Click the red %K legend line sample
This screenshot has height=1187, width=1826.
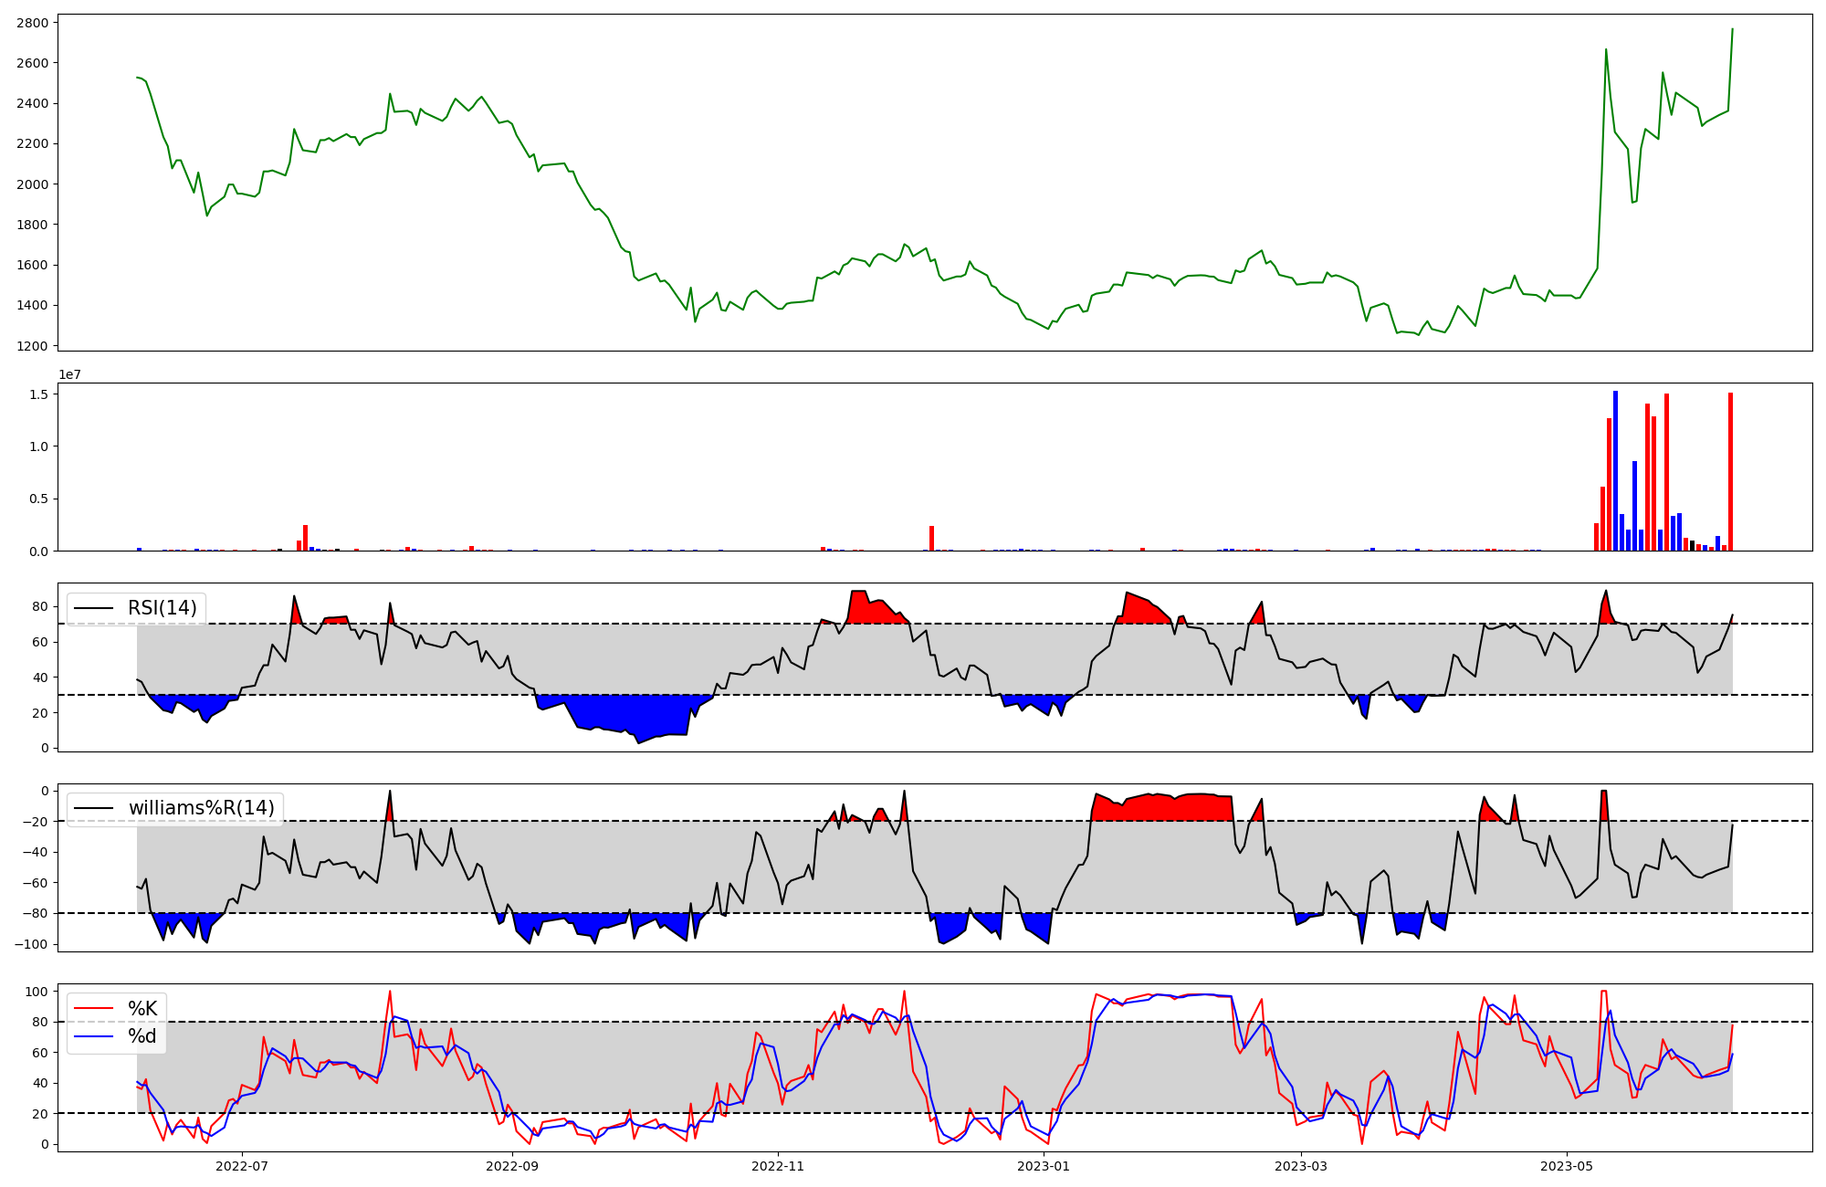point(93,1009)
